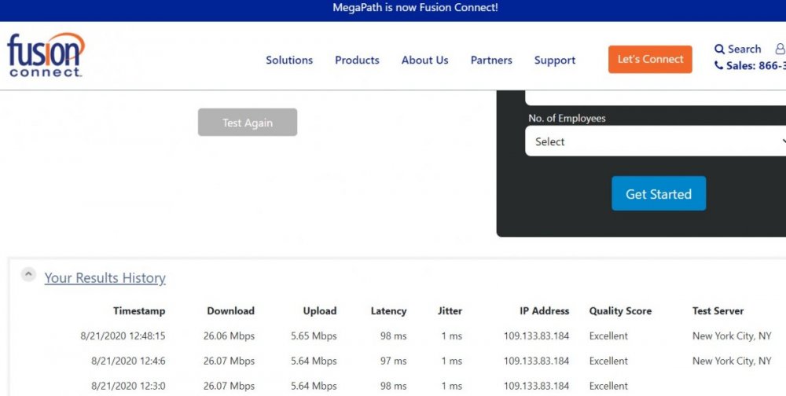The width and height of the screenshot is (786, 396).
Task: Click the blue Get Started button
Action: (659, 194)
